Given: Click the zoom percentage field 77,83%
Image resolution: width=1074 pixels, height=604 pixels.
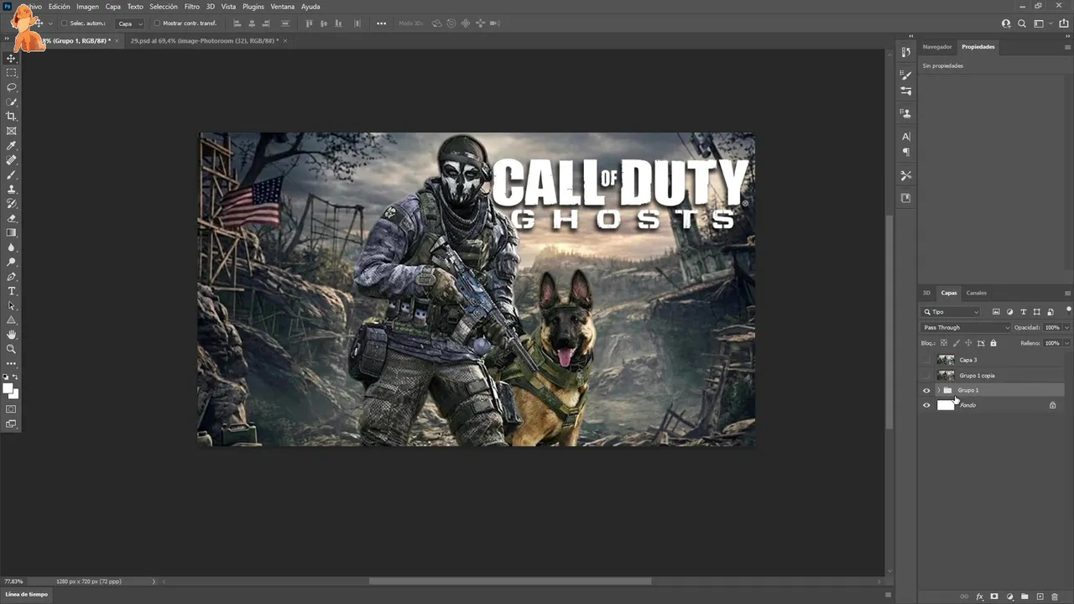Looking at the screenshot, I should (x=14, y=581).
